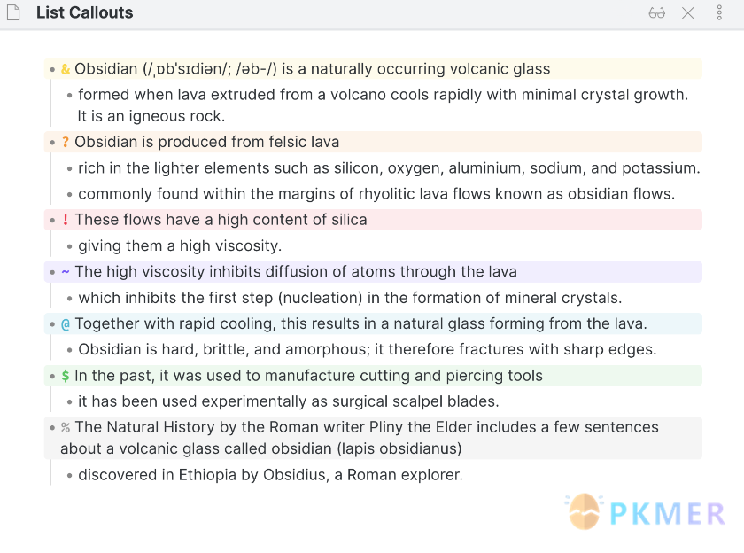
Task: Click the reading view glasses icon
Action: 656,13
